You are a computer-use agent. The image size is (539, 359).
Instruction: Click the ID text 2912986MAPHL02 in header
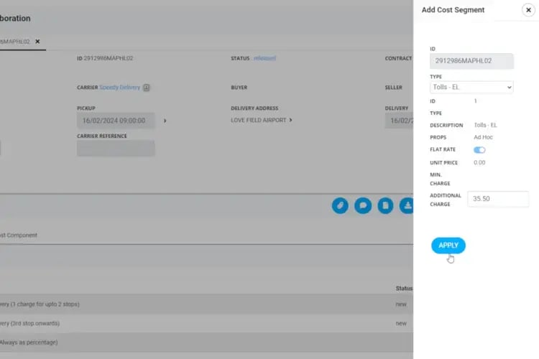109,58
